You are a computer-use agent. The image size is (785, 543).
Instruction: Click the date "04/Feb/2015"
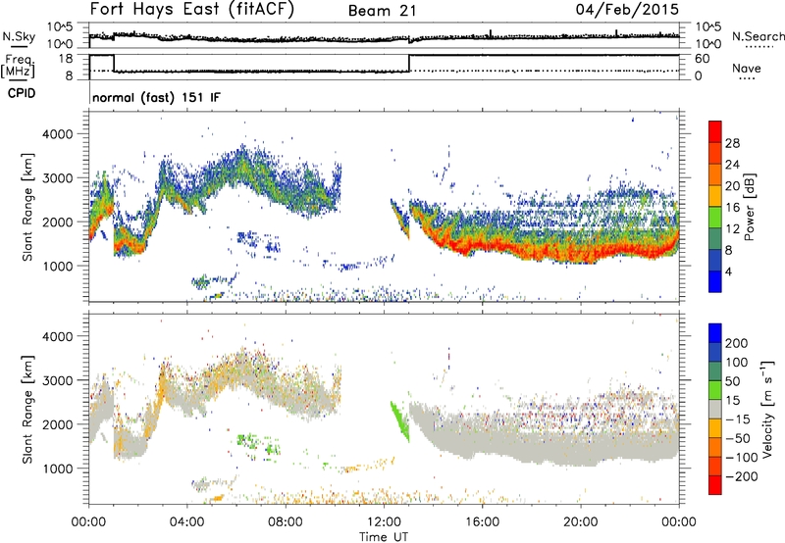[627, 10]
